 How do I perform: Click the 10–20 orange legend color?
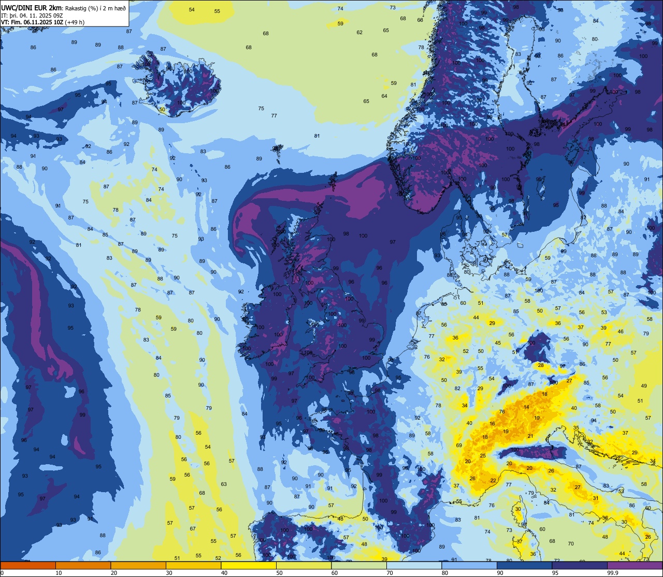tap(83, 565)
